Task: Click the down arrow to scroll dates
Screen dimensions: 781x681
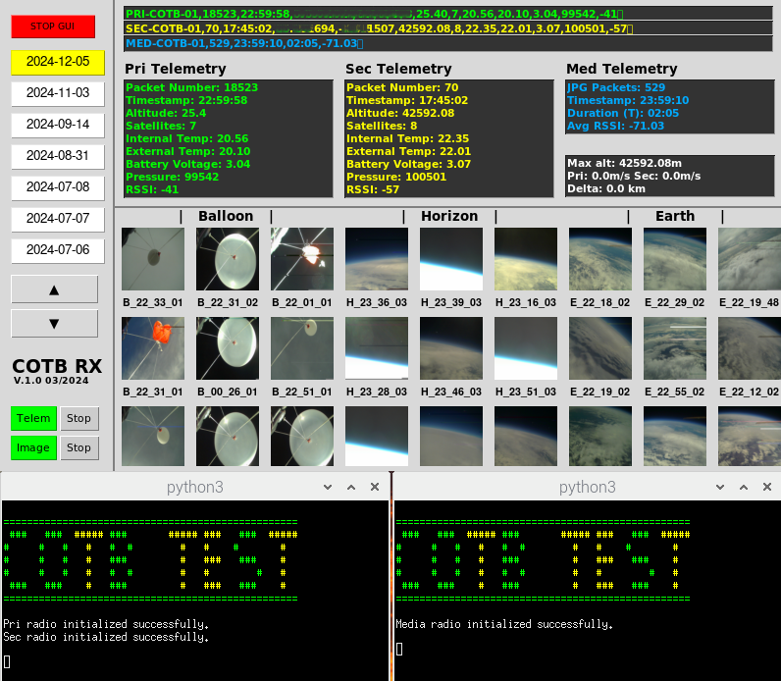Action: click(x=54, y=324)
